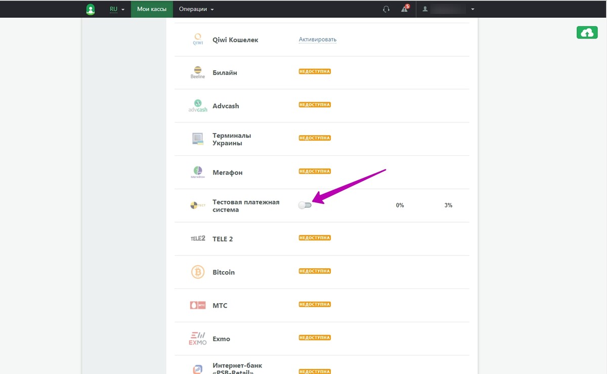Select the Advcash name text
Viewport: 607px width, 374px height.
(x=226, y=106)
